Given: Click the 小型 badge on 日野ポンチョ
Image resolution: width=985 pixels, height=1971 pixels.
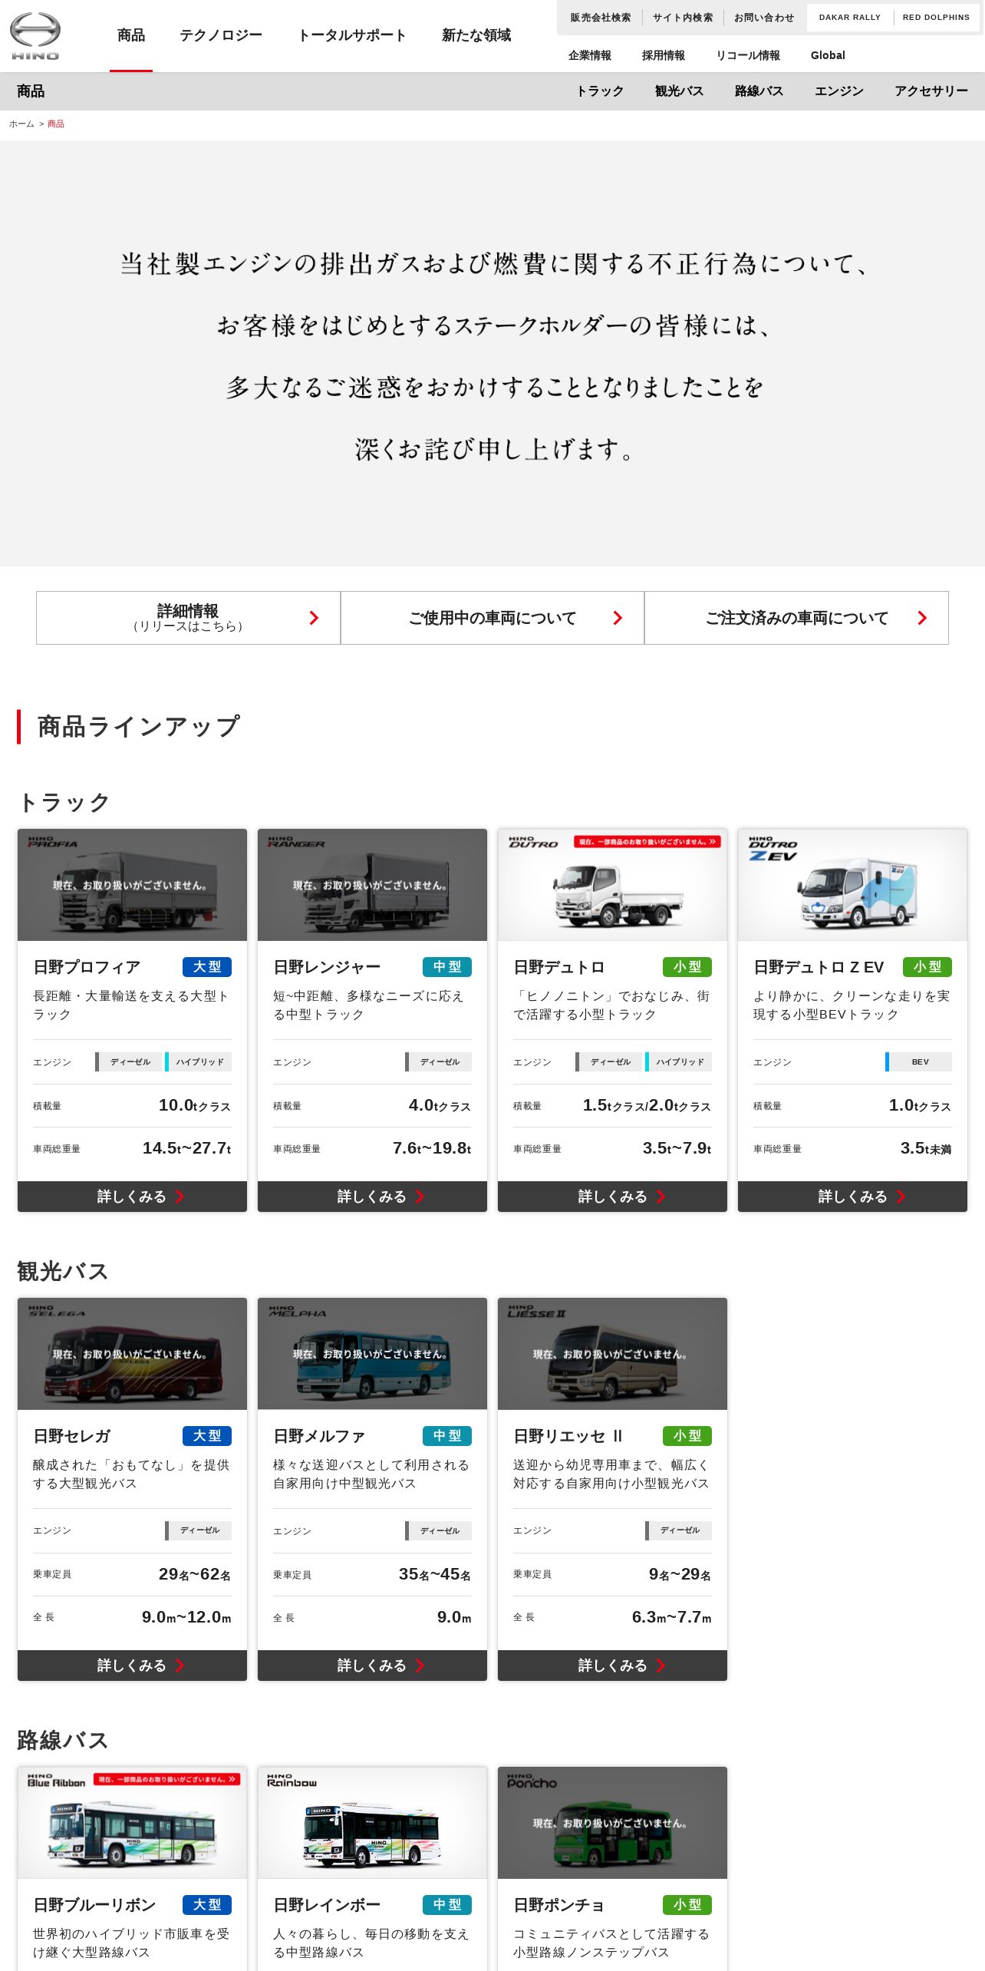Looking at the screenshot, I should click(687, 1905).
